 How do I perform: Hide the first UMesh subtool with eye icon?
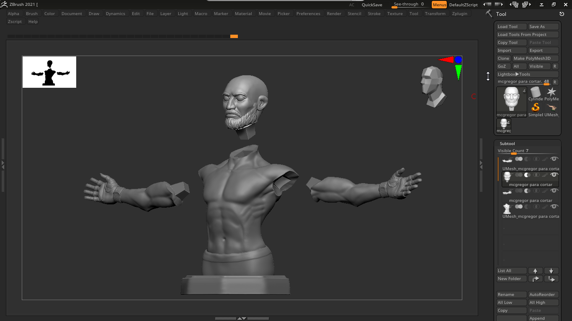click(554, 159)
